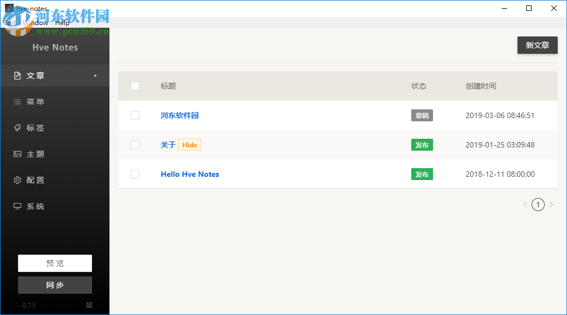Click the 标题 column header

tap(168, 86)
